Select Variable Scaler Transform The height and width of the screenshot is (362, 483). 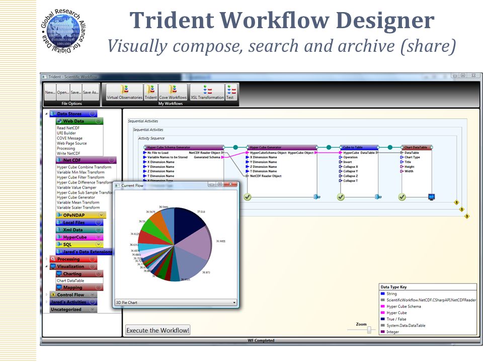coord(78,208)
